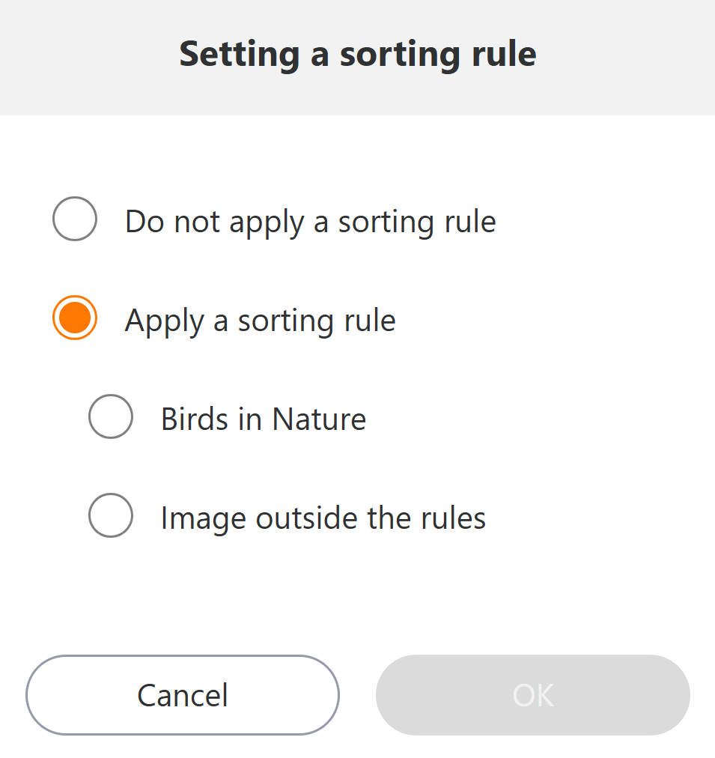
Task: Dismiss the dialog using Cancel
Action: coord(183,695)
